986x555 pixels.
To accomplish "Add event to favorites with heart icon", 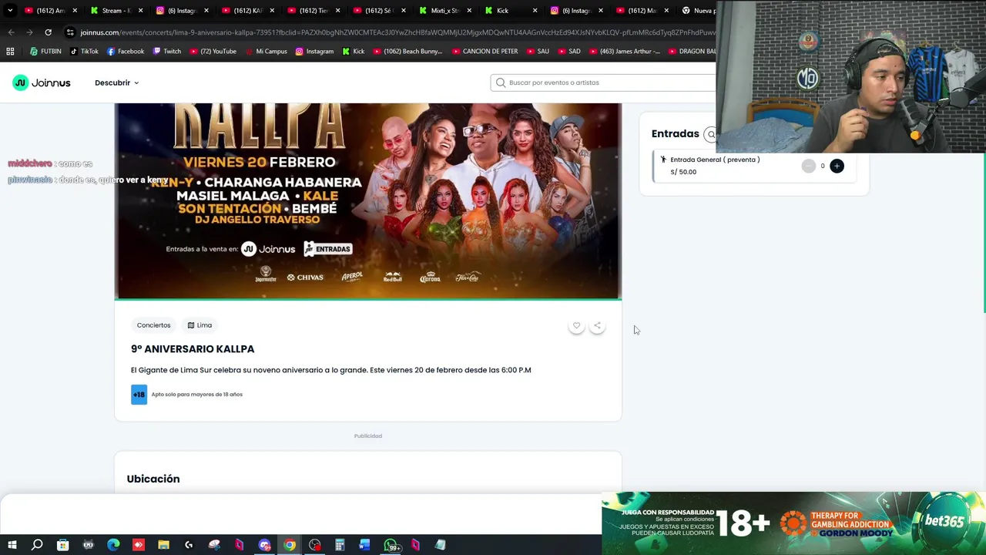I will tap(576, 326).
